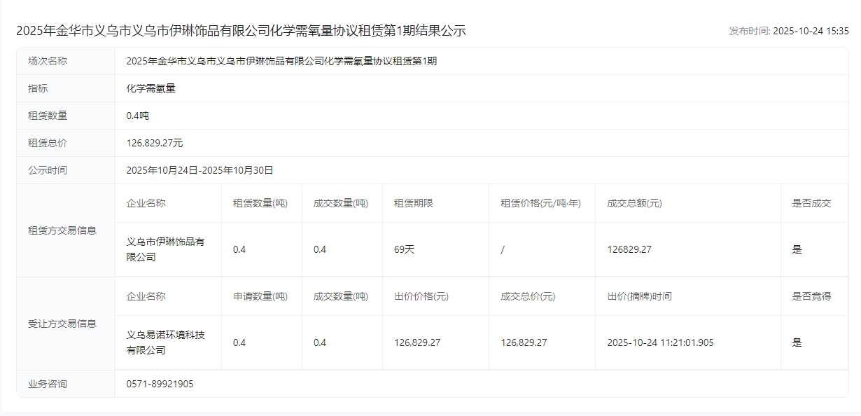
Task: Click the 发布时间 2025-10-24 15:35 timestamp
Action: 788,31
